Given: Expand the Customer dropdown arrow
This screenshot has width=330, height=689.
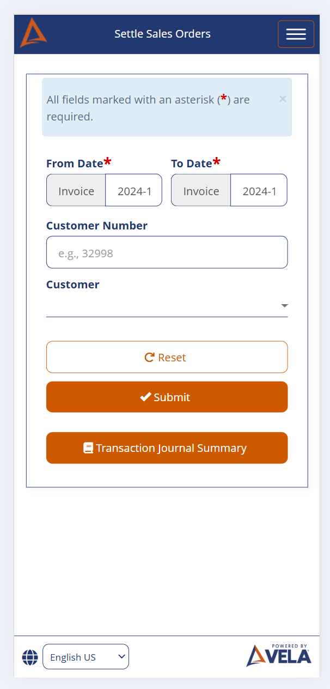Looking at the screenshot, I should point(284,306).
